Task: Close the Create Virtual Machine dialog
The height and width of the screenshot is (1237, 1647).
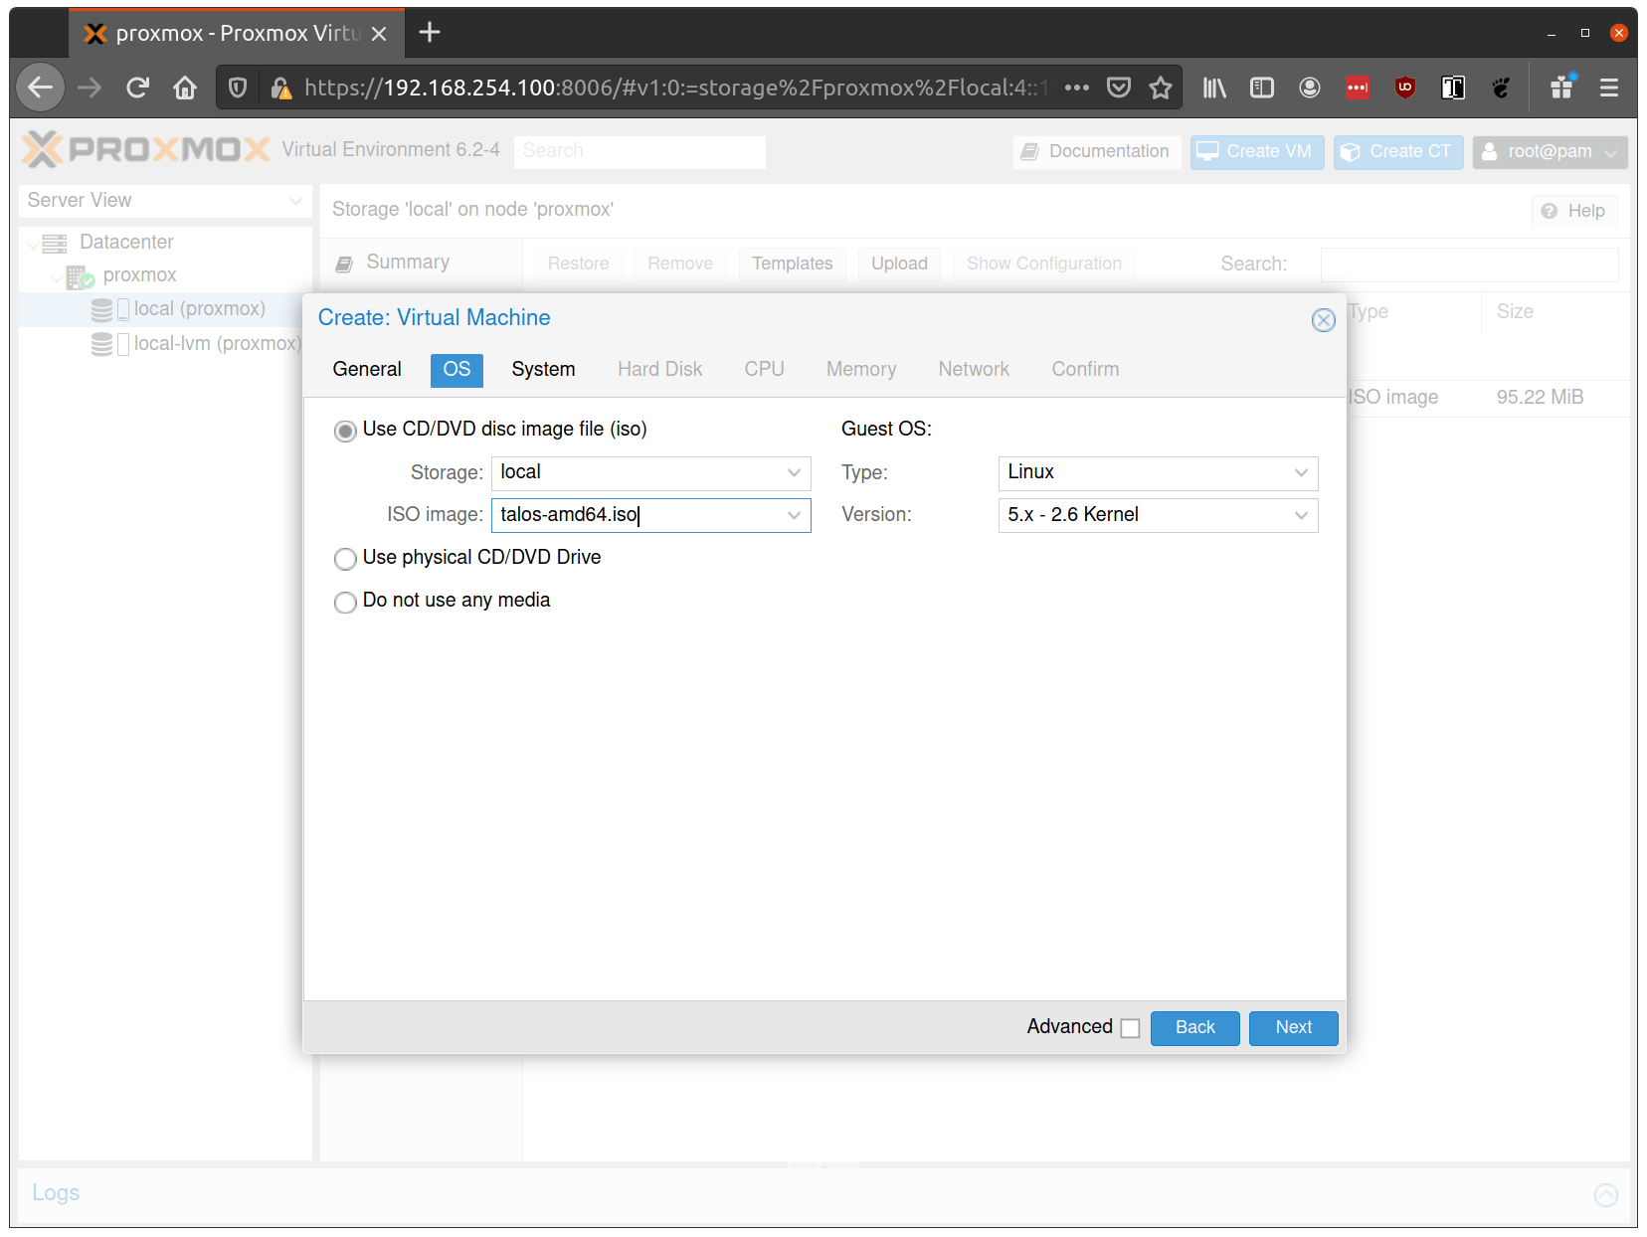Action: (1323, 320)
